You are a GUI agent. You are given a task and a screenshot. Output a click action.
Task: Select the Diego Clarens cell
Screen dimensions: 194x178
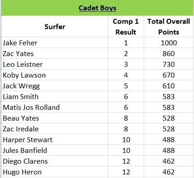coord(55,161)
